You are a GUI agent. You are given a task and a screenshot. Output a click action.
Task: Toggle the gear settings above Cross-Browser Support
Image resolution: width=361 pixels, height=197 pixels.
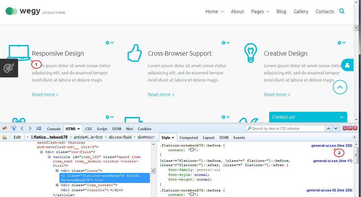tap(224, 43)
